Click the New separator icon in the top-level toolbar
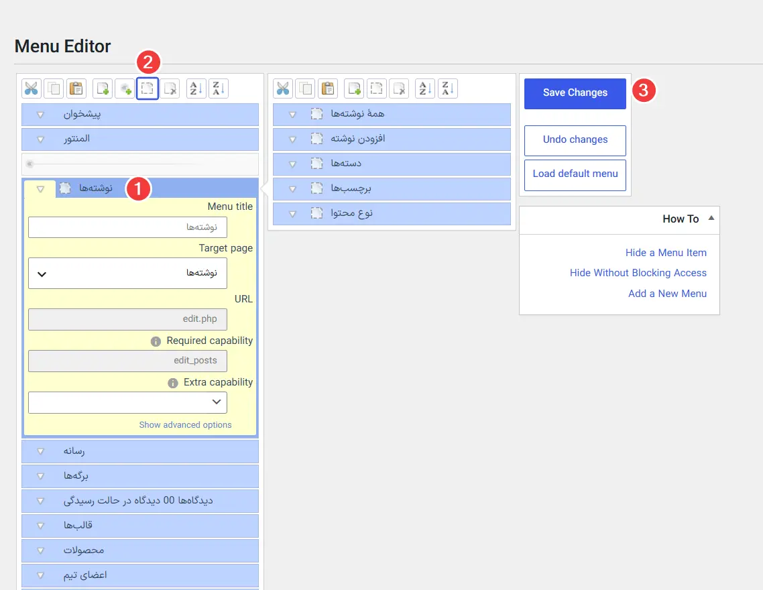The height and width of the screenshot is (590, 763). [125, 88]
